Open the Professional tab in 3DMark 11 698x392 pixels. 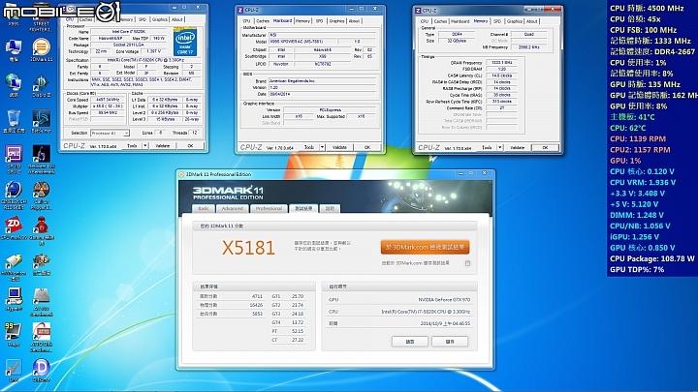pos(269,208)
